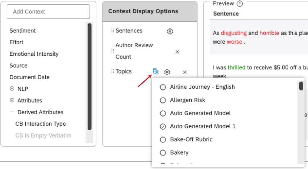Select Auto Generated Model 1 option

tap(163, 126)
